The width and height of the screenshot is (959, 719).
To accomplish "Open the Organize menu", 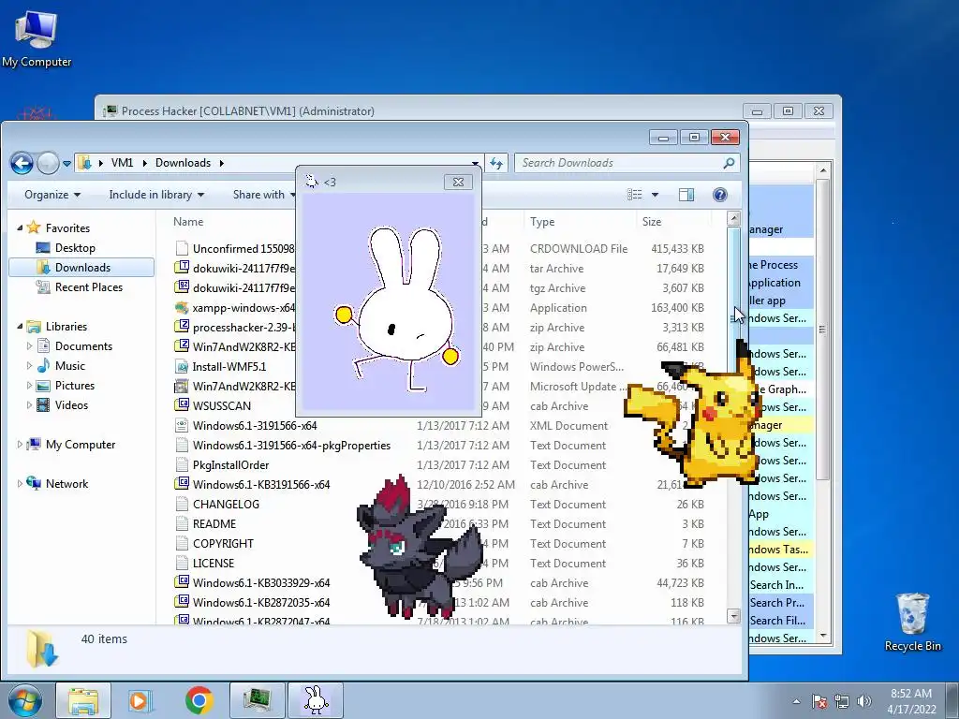I will click(x=52, y=195).
